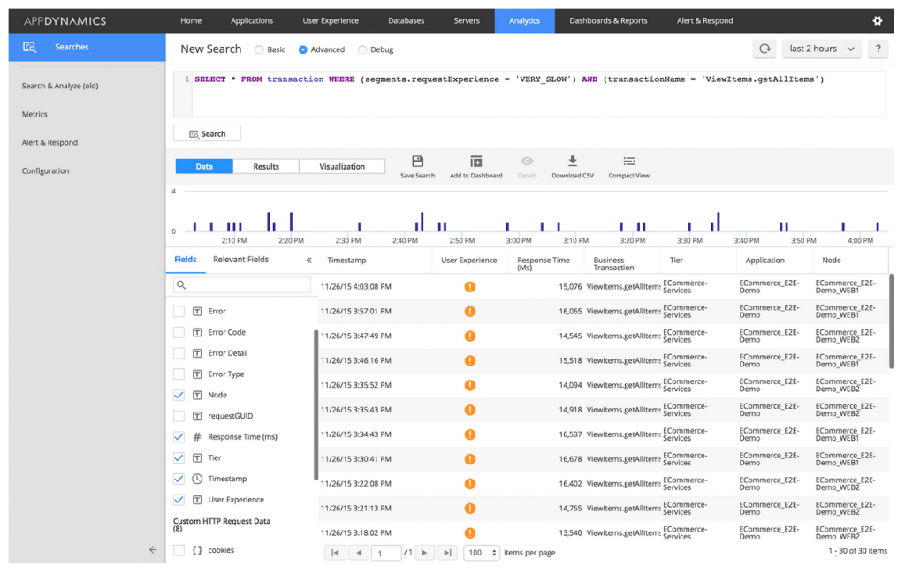Collapse sidebar with the left arrow
Viewport: 905px width, 574px height.
click(x=152, y=550)
